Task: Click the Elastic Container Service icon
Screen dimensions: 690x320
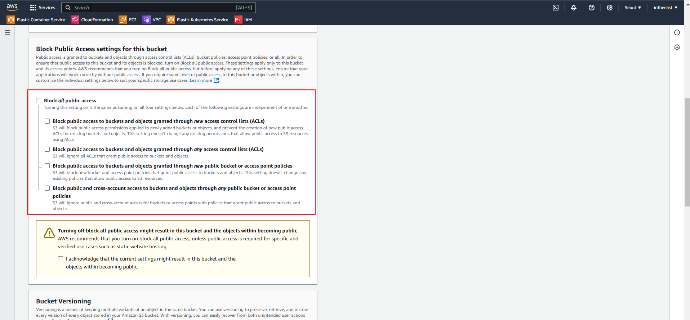Action: click(x=11, y=20)
